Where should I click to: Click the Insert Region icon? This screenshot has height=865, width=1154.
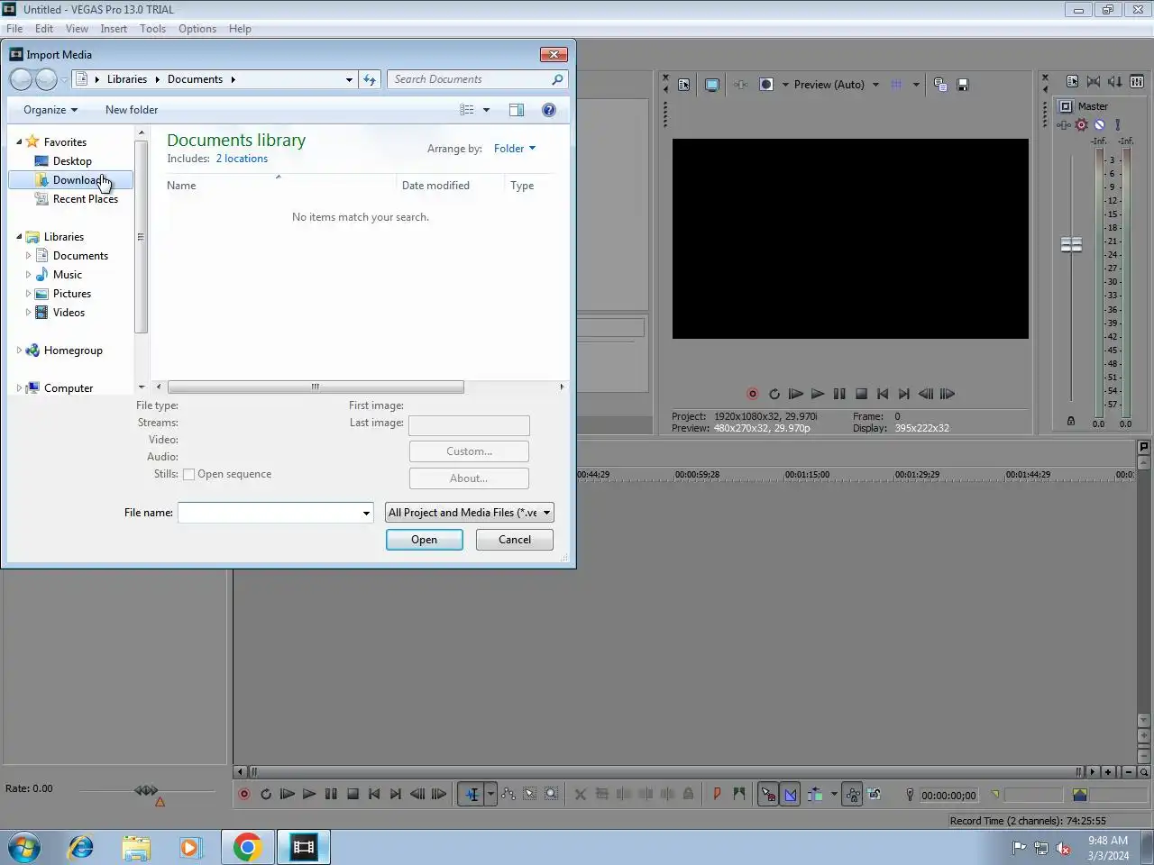click(739, 795)
